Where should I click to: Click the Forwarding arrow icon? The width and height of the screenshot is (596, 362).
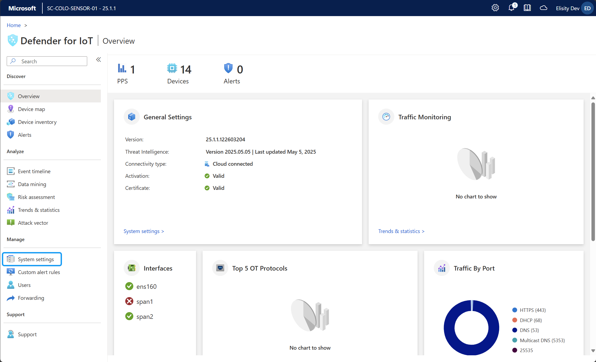coord(10,298)
